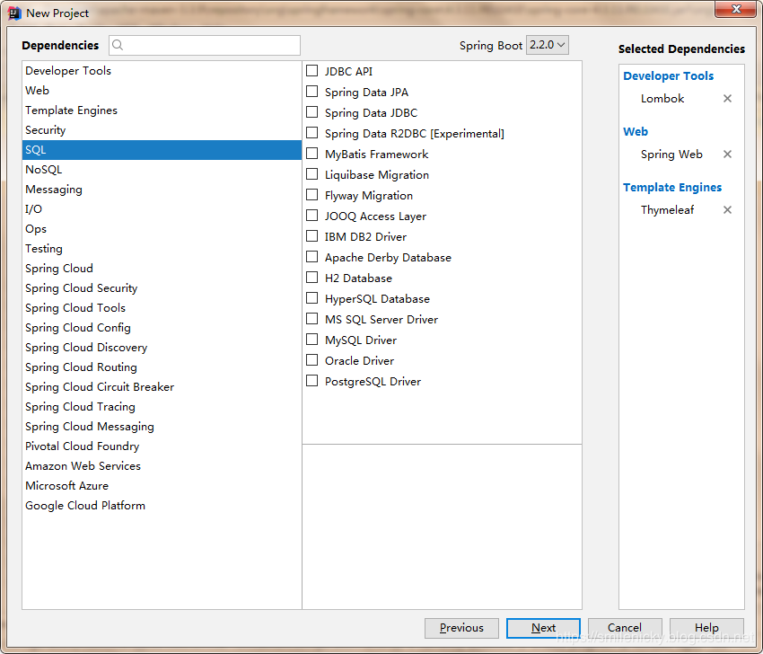This screenshot has width=763, height=654.
Task: Choose Microsoft Azure category
Action: pyautogui.click(x=162, y=486)
